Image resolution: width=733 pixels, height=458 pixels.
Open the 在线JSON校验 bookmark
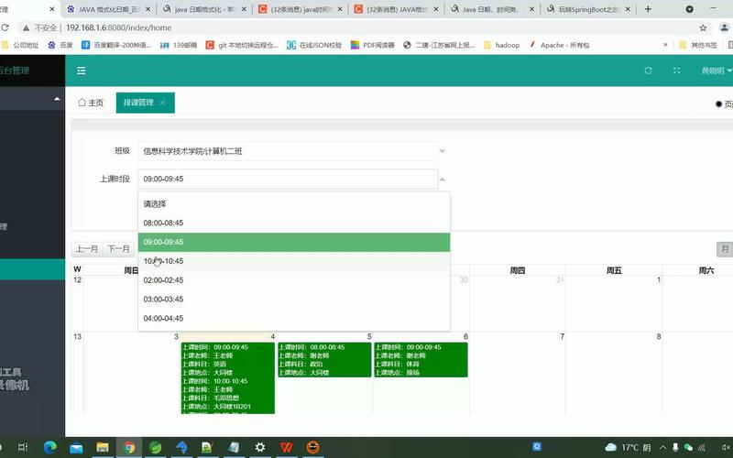(x=314, y=45)
